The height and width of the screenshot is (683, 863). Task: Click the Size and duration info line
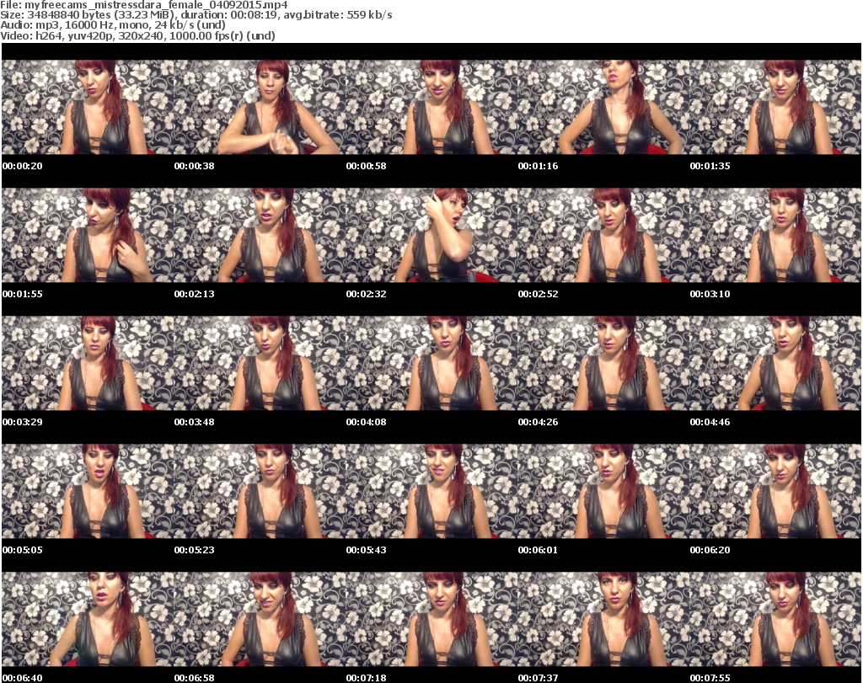pyautogui.click(x=196, y=15)
